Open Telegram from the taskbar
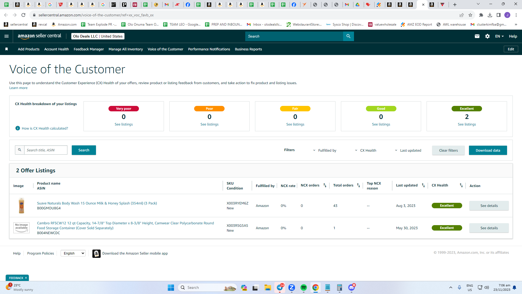Image resolution: width=522 pixels, height=294 pixels. point(280,287)
